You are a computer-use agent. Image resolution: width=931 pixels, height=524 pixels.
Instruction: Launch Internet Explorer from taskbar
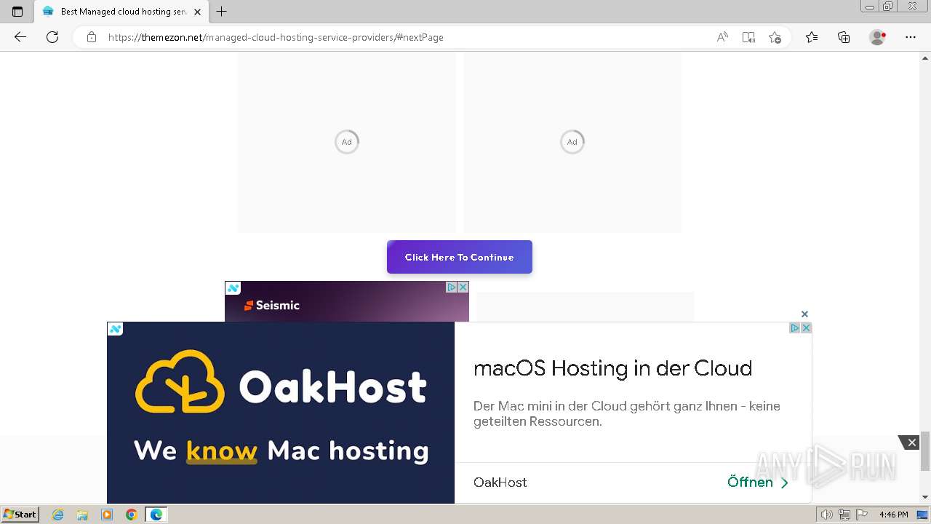[58, 515]
